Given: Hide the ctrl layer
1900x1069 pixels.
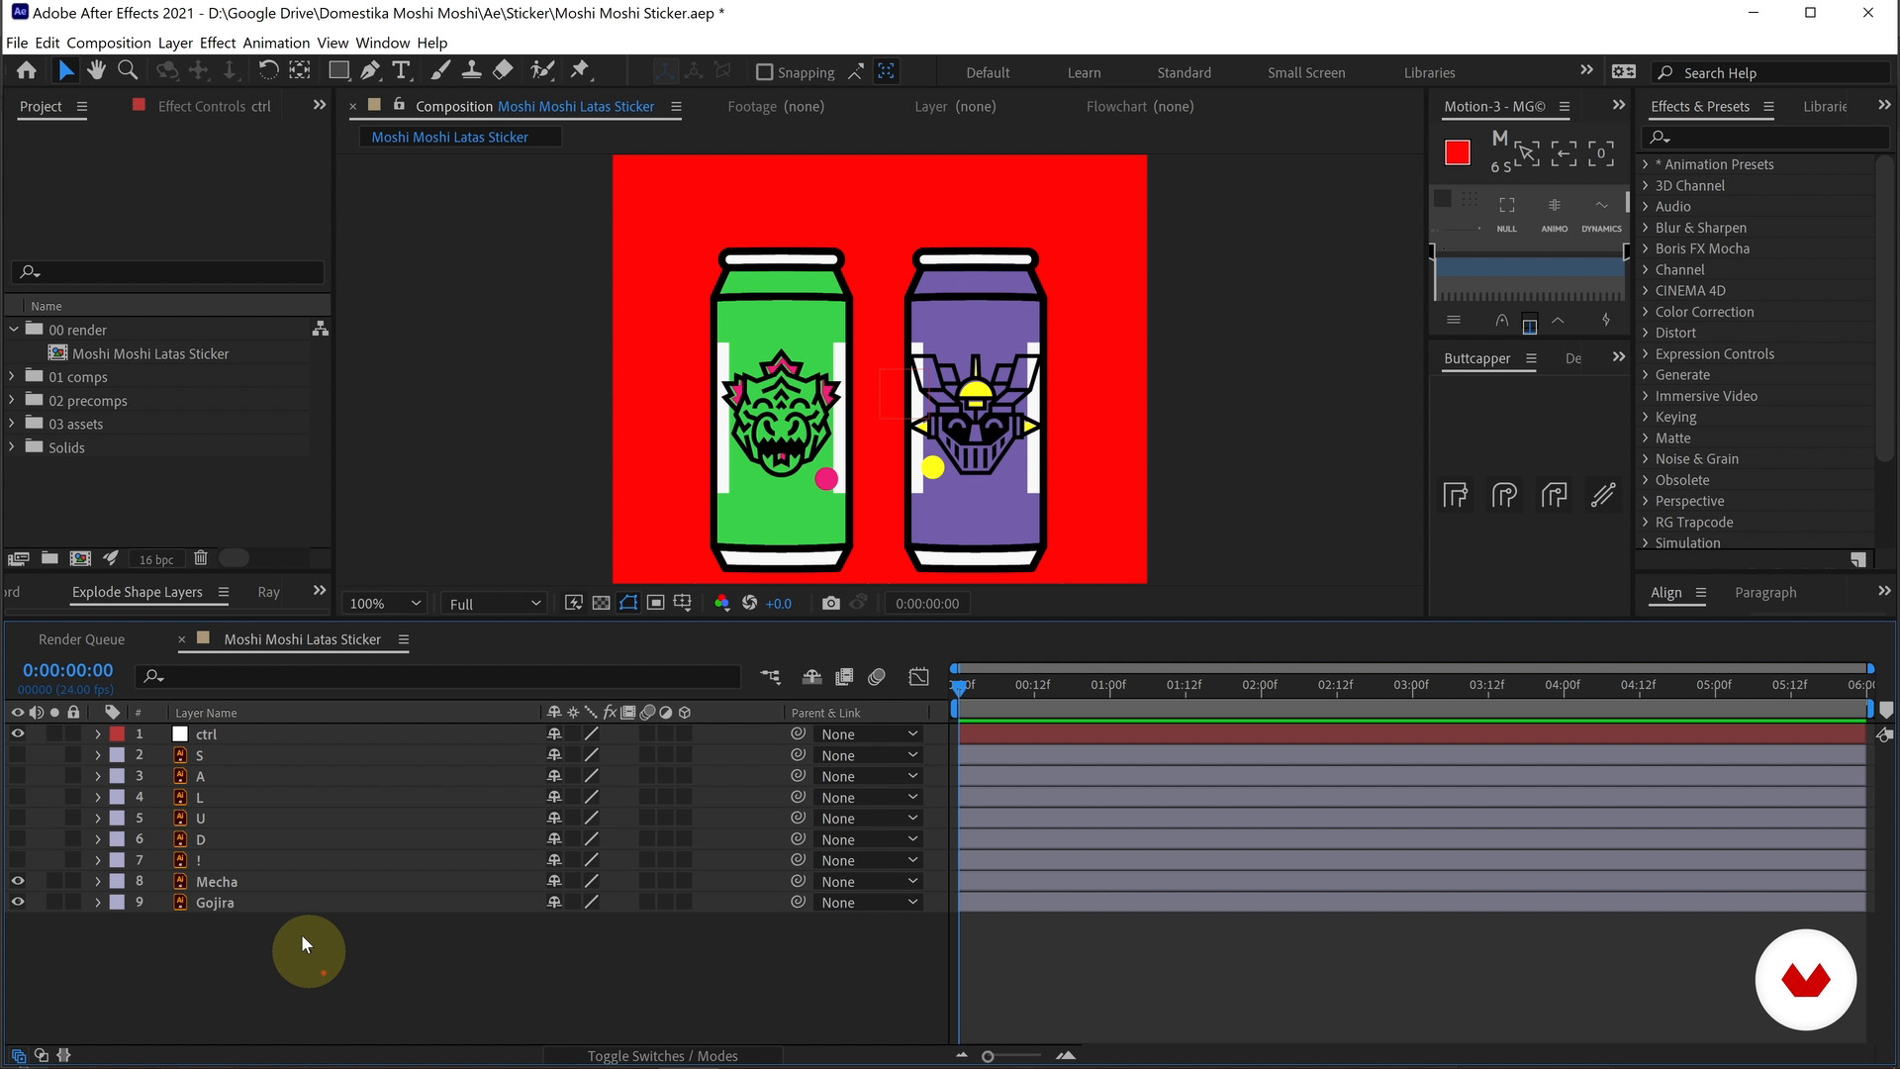Looking at the screenshot, I should coord(17,733).
